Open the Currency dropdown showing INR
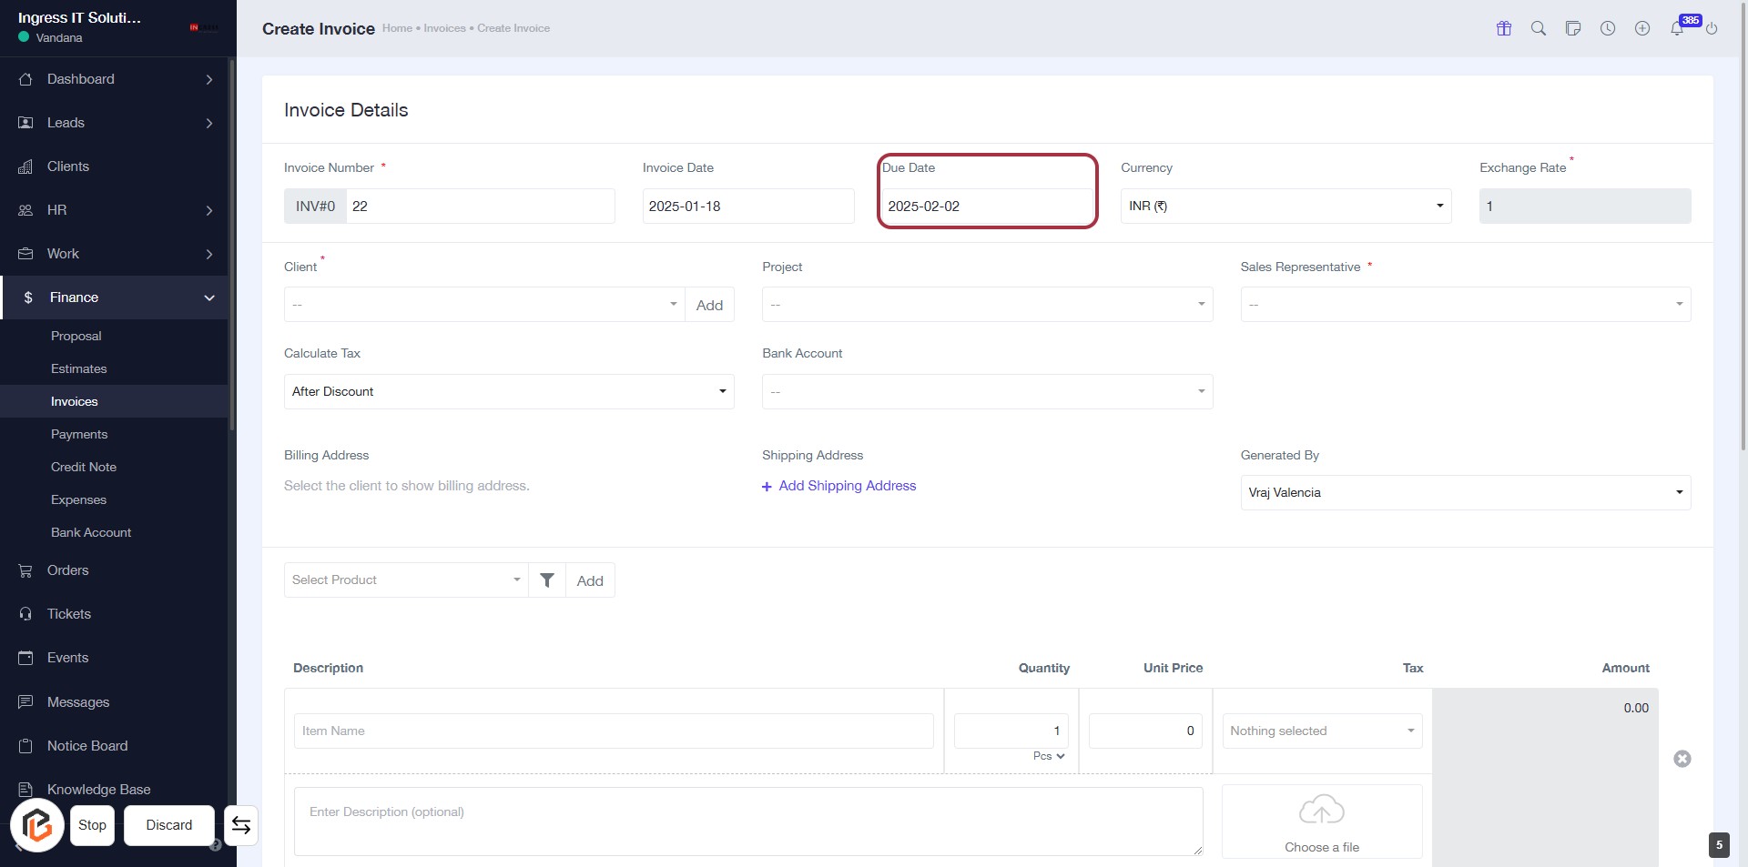 tap(1285, 207)
